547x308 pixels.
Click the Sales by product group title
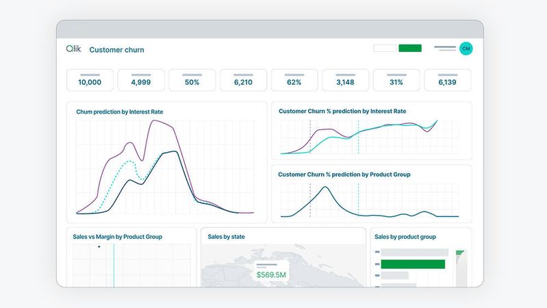(405, 237)
